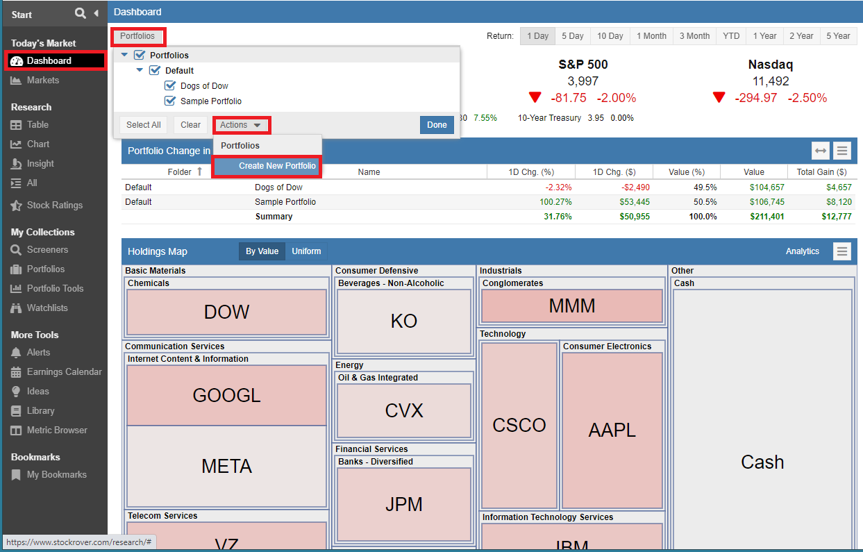Image resolution: width=863 pixels, height=552 pixels.
Task: Click the Ideas lightbulb icon
Action: 17,392
